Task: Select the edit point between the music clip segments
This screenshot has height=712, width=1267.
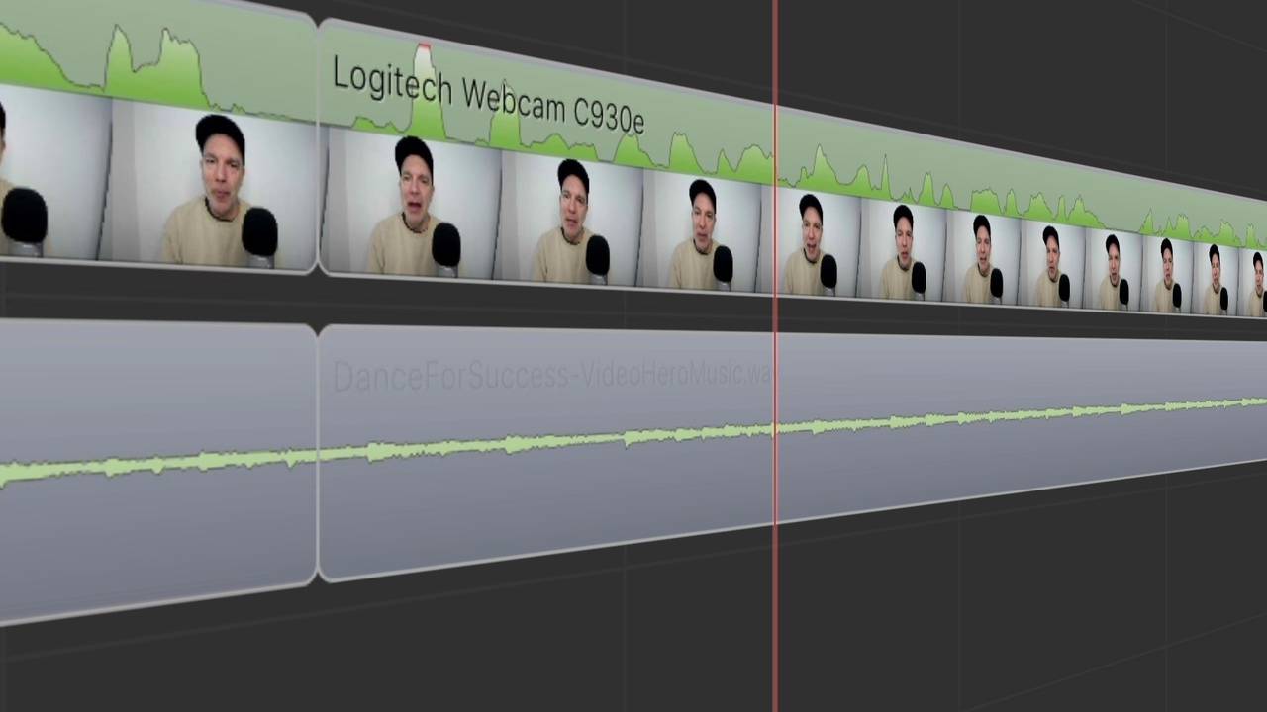Action: pos(318,453)
